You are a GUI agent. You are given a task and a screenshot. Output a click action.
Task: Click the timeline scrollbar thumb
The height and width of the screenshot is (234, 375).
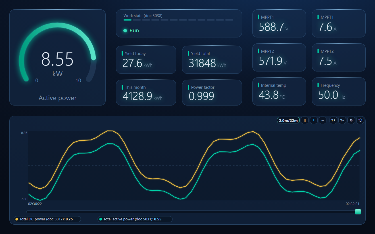[x=358, y=212]
